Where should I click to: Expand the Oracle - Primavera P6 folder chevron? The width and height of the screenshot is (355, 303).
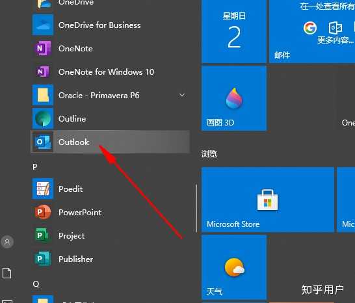point(182,95)
